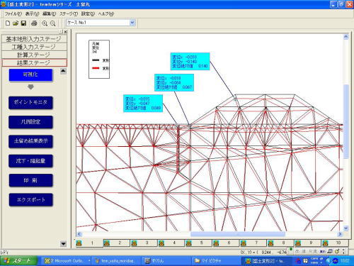Image resolution: width=354 pixels, height=266 pixels.
Task: Click the canvas horizontal scroll-right arrow
Action: pos(340,234)
